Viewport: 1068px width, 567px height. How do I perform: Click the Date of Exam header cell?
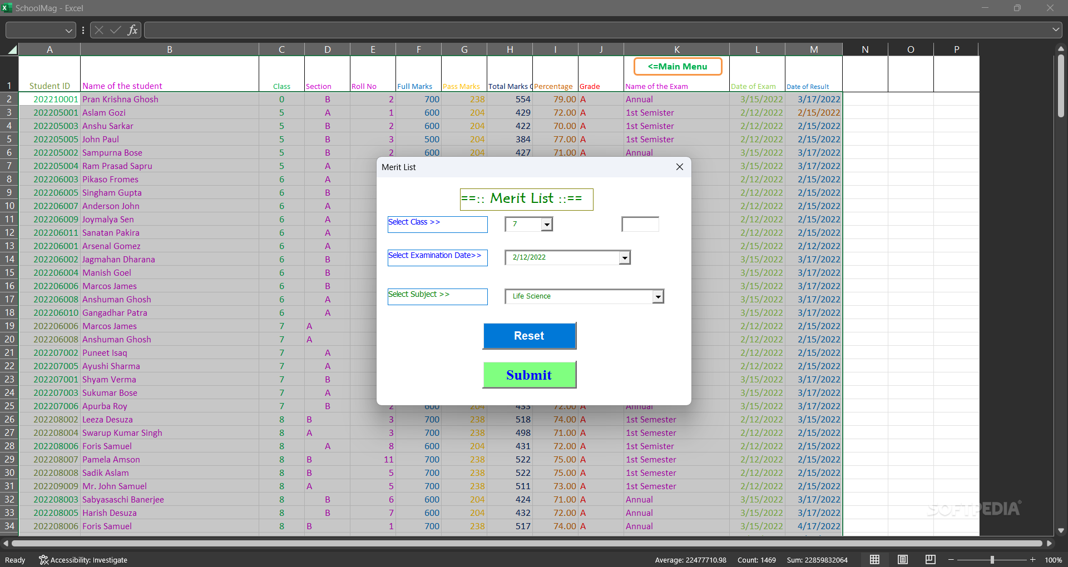click(757, 74)
